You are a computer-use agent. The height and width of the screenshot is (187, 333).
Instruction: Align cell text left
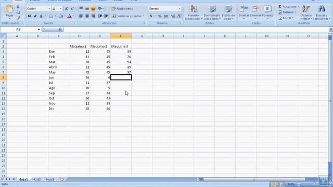pyautogui.click(x=81, y=16)
